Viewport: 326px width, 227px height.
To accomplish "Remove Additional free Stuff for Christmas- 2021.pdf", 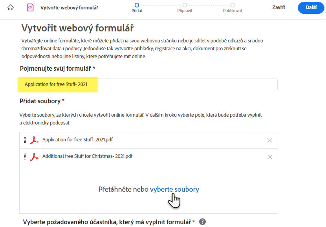I will point(270,156).
